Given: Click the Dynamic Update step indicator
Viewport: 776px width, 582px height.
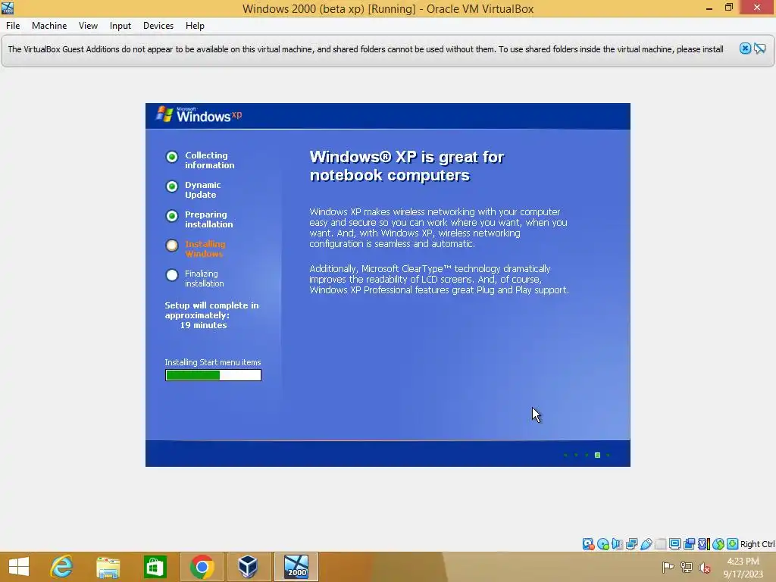Looking at the screenshot, I should (172, 186).
